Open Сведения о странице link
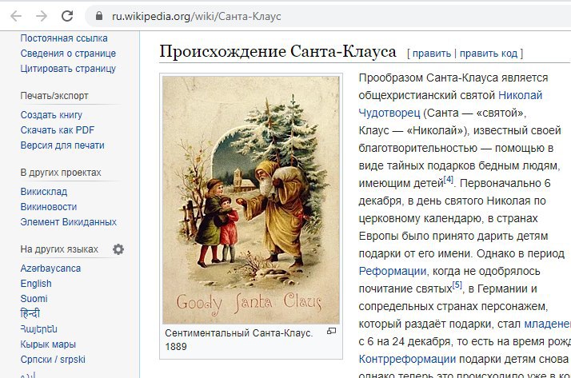 point(68,54)
